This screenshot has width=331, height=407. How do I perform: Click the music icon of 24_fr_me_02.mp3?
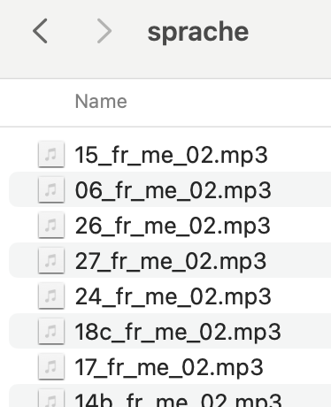point(51,296)
